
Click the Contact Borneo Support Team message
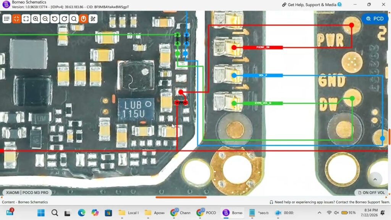click(332, 202)
